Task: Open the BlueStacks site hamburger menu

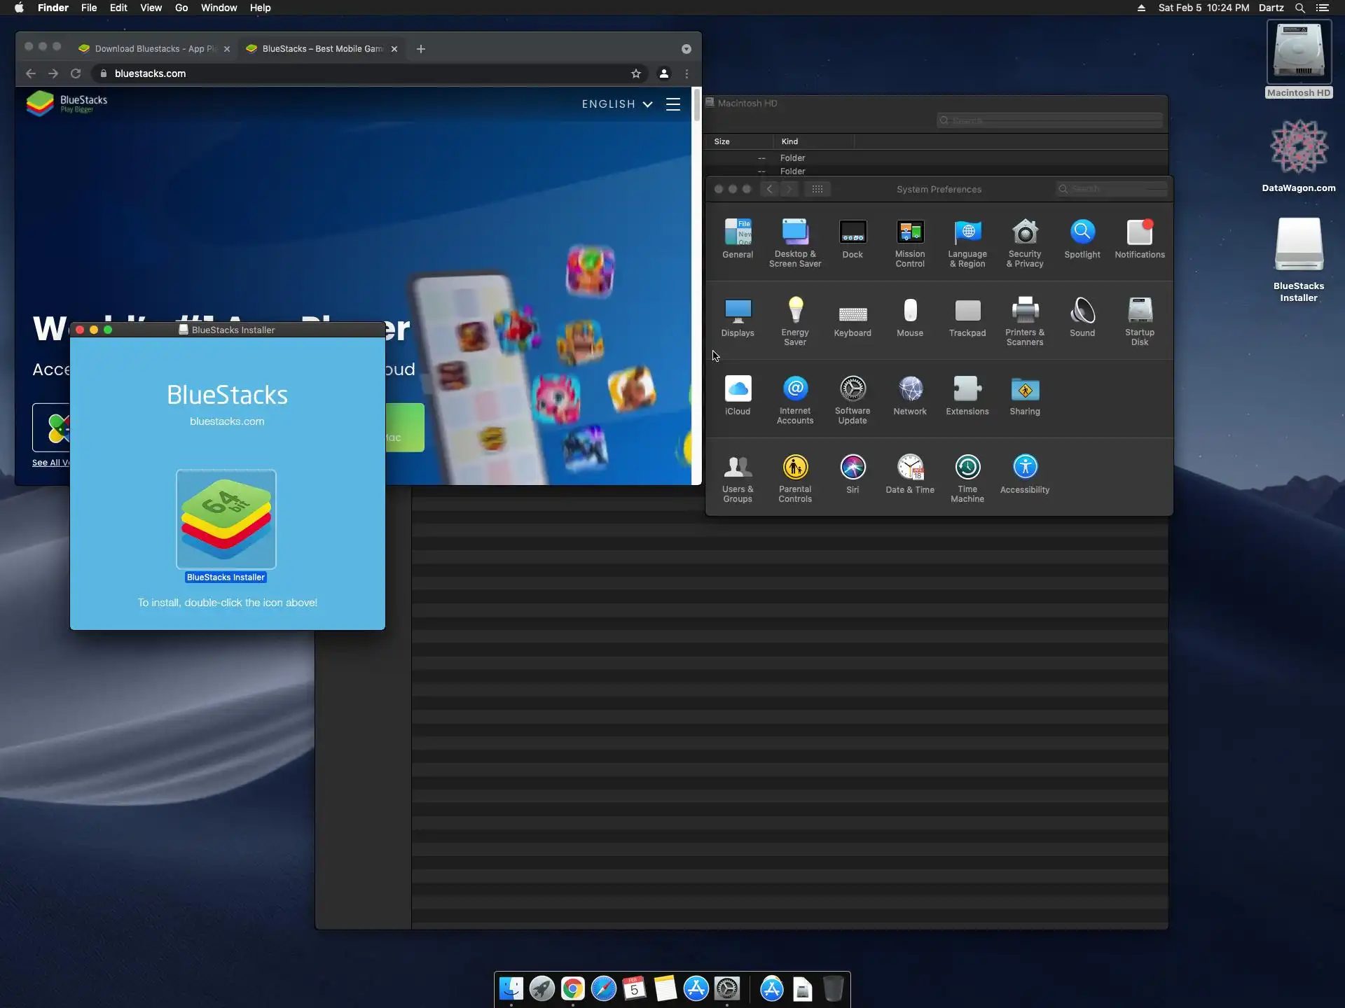Action: pos(672,104)
